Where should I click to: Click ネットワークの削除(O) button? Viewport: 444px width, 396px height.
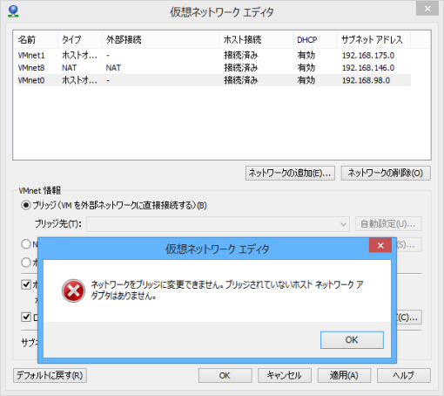tap(386, 173)
